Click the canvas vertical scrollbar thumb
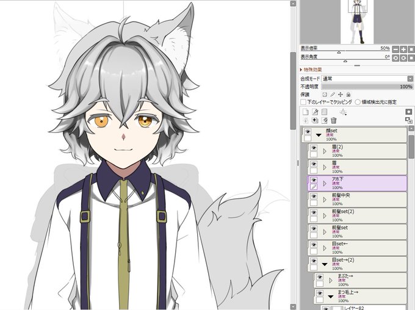Screen dimensions: 415x310 [x=293, y=91]
